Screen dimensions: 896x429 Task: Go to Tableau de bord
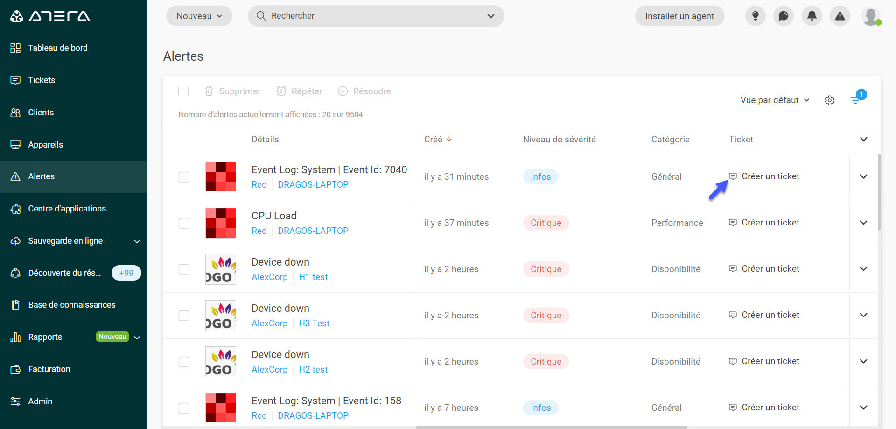[74, 48]
